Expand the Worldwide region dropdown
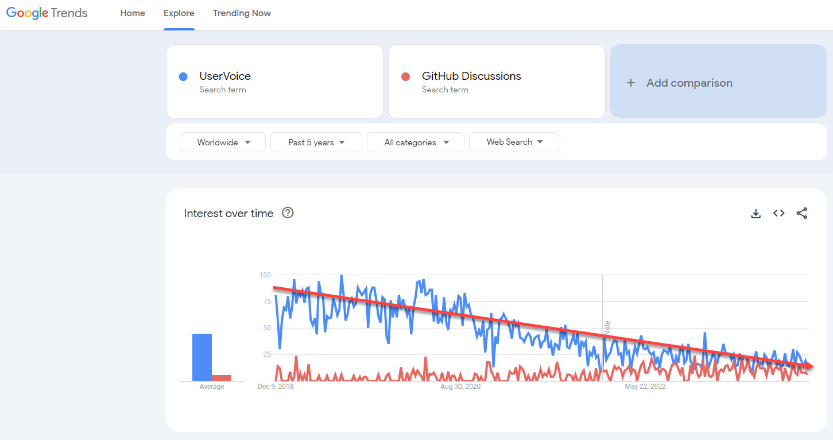Viewport: 833px width, 440px height. click(x=223, y=142)
